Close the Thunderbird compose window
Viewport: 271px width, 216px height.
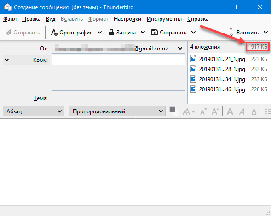(x=260, y=7)
